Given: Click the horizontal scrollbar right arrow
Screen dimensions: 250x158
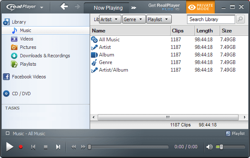Looking at the screenshot, I should 245,118.
